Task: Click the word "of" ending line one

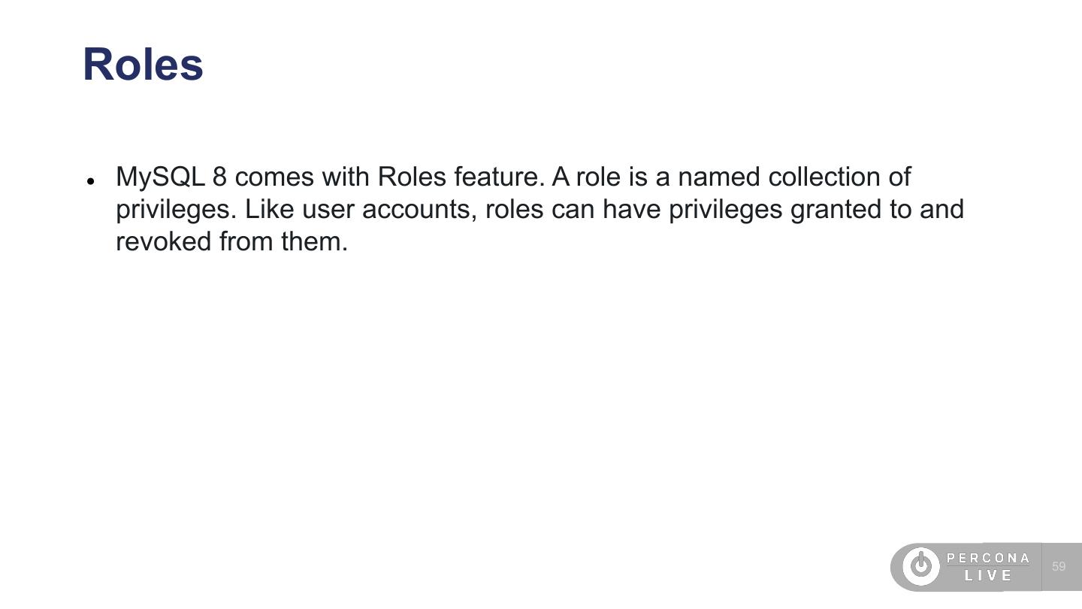Action: 899,177
